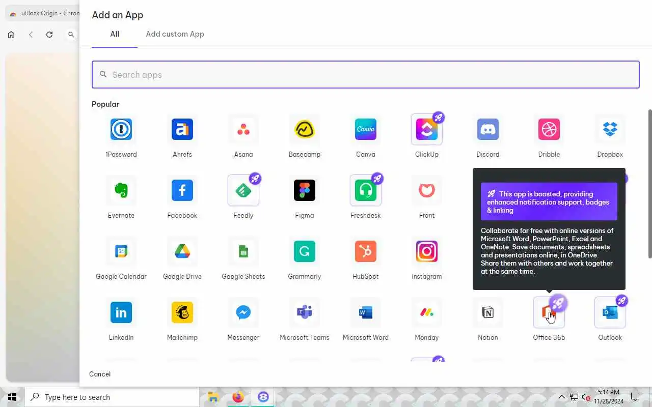Open the home button in background browser
This screenshot has height=407, width=652.
(x=11, y=35)
